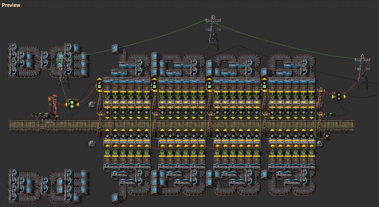Select the lone splitter below the station's bottom-left
The height and width of the screenshot is (207, 379).
point(115,198)
